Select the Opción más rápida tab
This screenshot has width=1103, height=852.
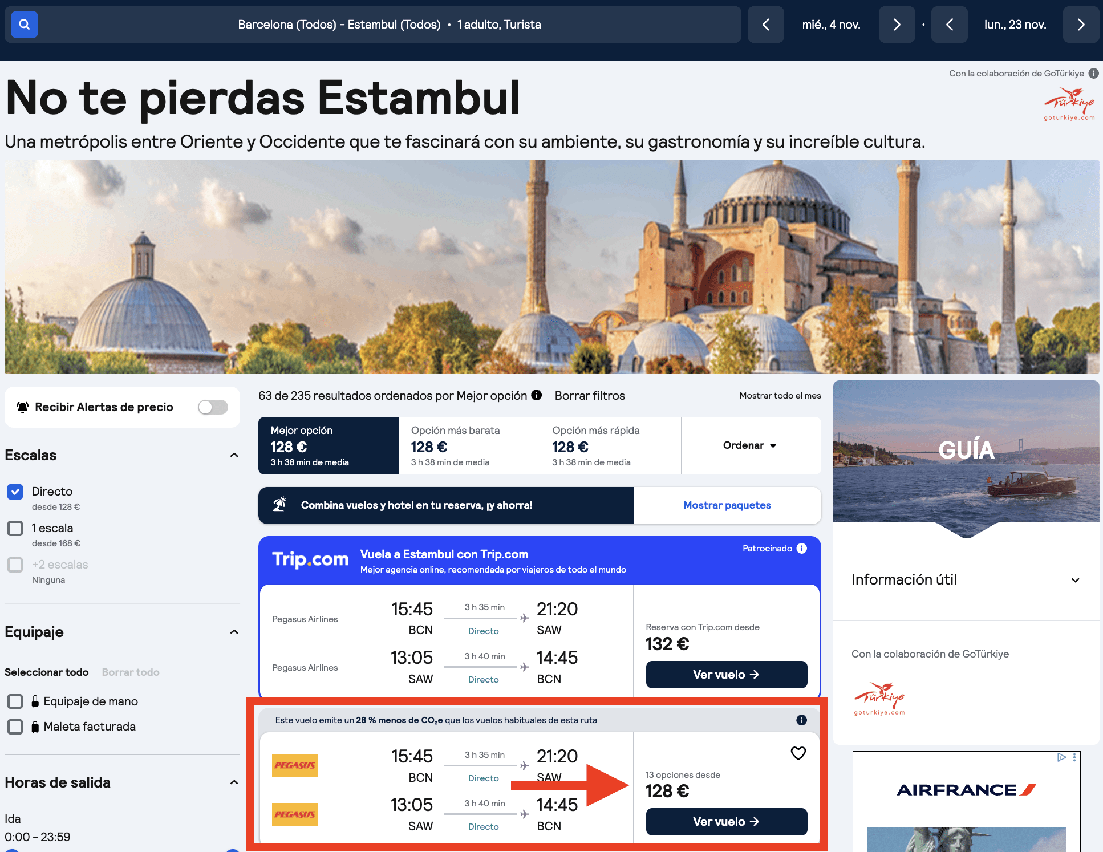609,445
